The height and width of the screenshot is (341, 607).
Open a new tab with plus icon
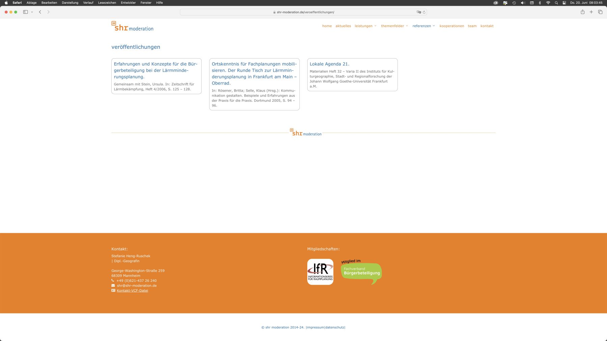pos(591,12)
